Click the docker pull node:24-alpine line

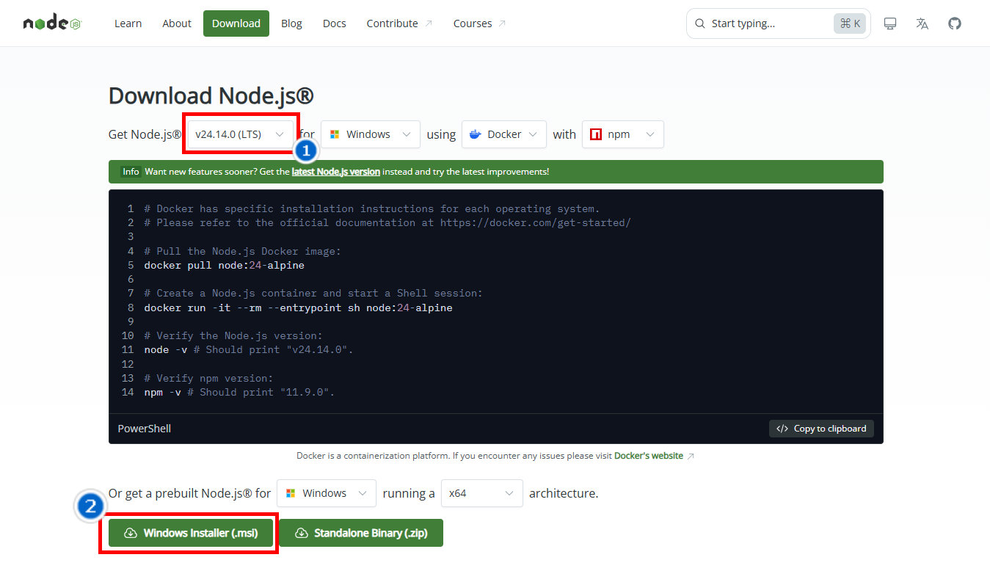pyautogui.click(x=224, y=265)
